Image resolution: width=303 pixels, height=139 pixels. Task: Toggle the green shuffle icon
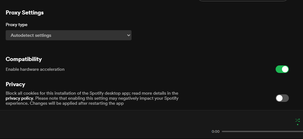pyautogui.click(x=297, y=120)
